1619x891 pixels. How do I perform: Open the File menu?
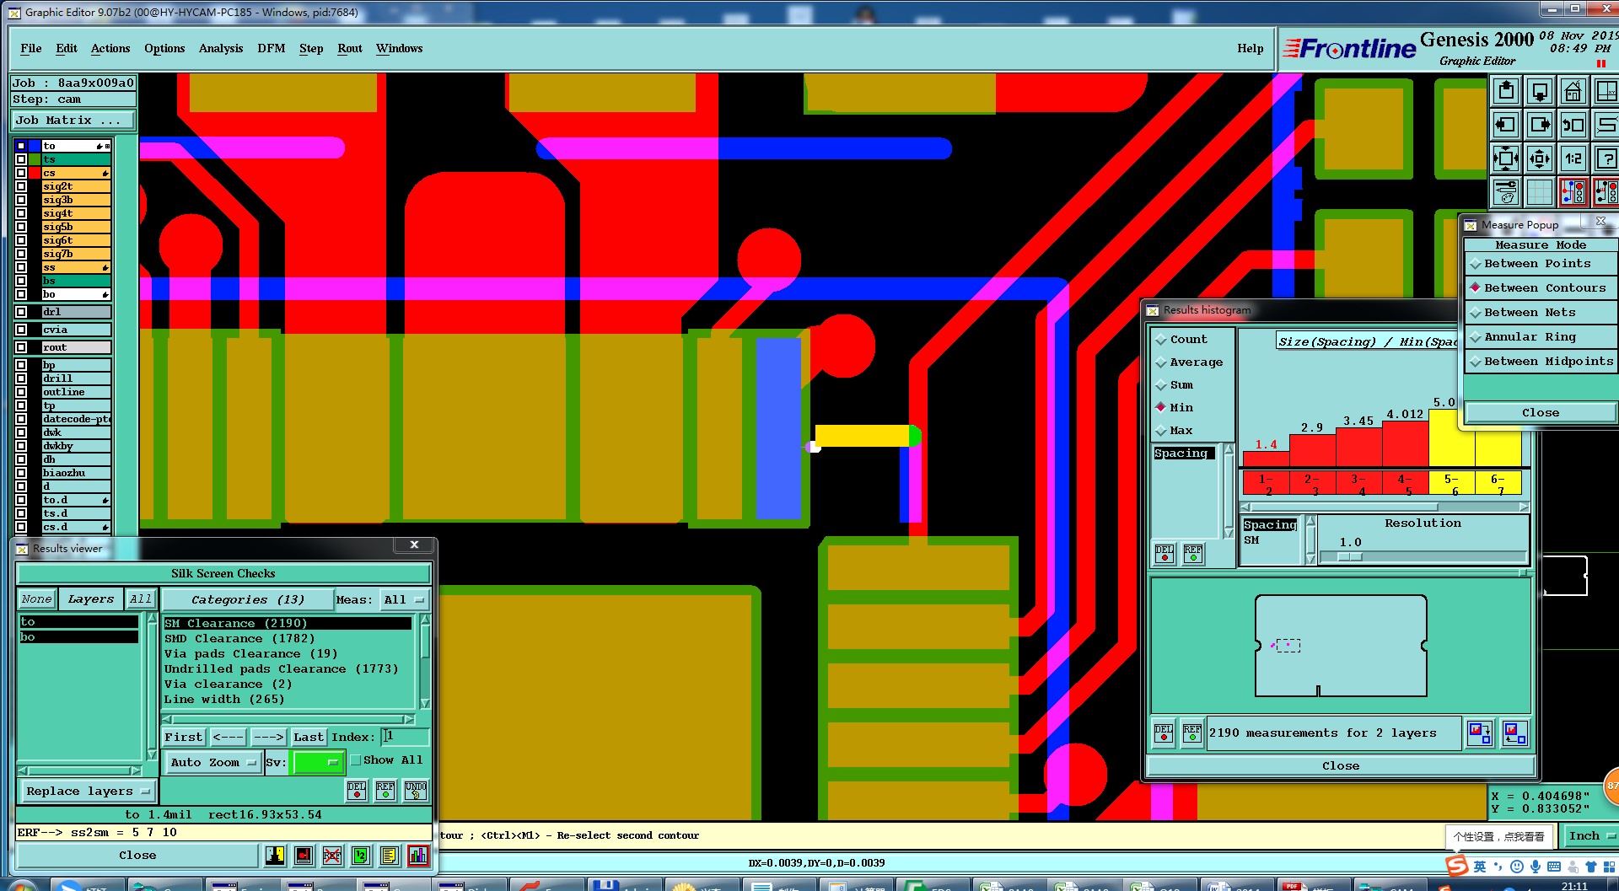31,49
